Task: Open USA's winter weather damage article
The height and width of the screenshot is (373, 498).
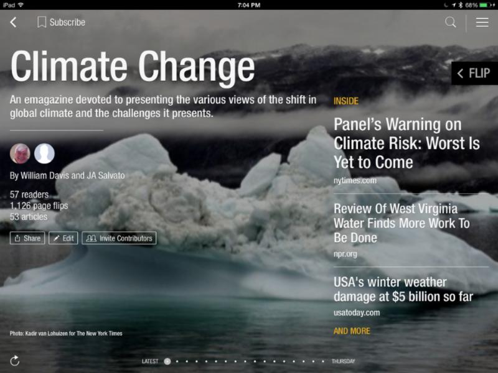Action: click(403, 289)
